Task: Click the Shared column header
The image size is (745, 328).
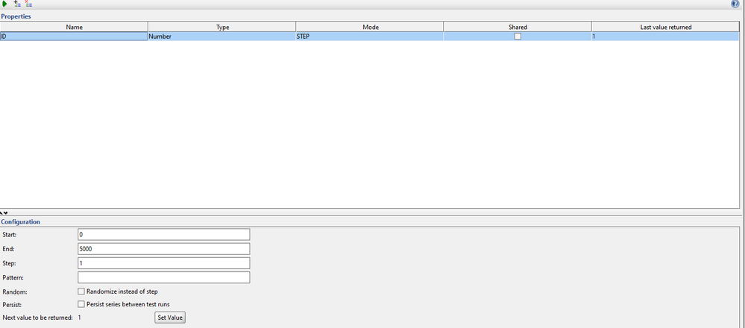Action: pyautogui.click(x=518, y=27)
